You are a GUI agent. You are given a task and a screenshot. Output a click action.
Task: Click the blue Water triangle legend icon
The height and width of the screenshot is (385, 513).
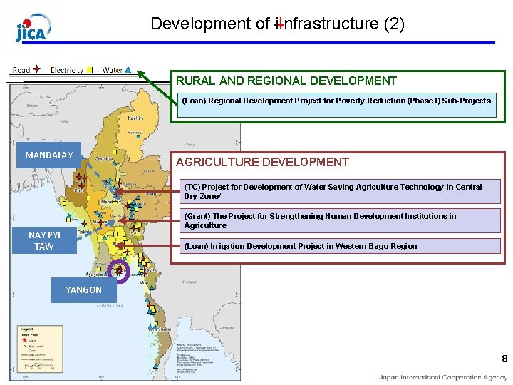click(x=128, y=70)
